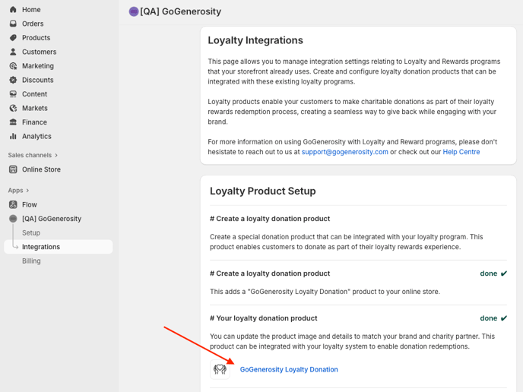
Task: Click the Products tag icon
Action: 13,38
